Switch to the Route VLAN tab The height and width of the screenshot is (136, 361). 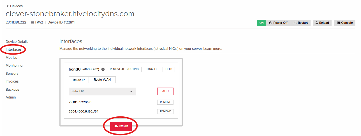point(102,79)
